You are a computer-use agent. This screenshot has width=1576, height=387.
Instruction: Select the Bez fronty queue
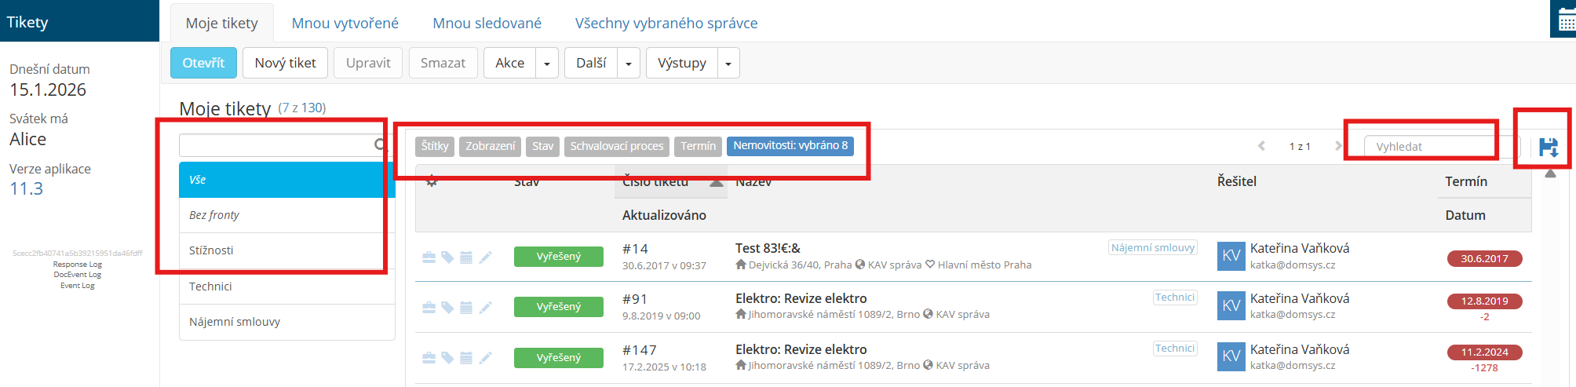coord(286,215)
